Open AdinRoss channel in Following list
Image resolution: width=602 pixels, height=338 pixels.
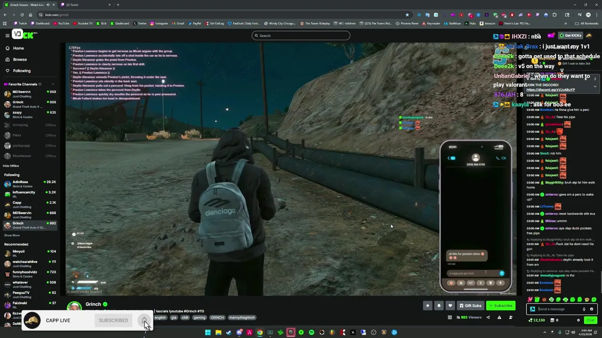(x=29, y=184)
